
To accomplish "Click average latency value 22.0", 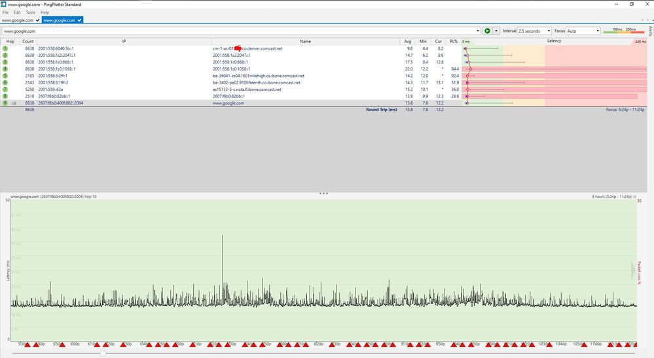I will point(409,69).
